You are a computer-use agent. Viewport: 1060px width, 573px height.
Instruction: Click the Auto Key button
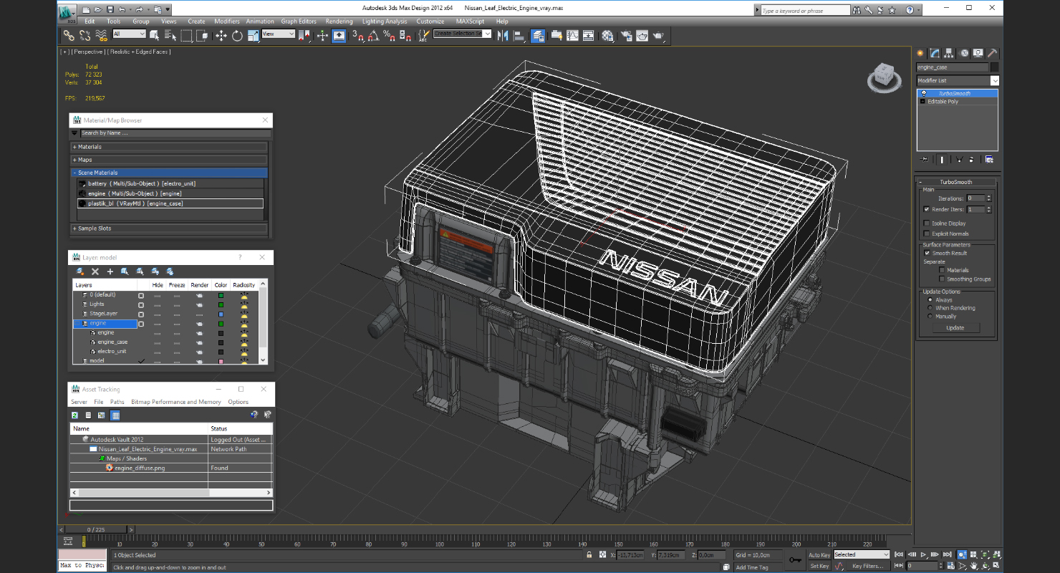click(819, 555)
